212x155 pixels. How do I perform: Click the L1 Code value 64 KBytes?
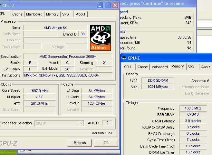97,97
